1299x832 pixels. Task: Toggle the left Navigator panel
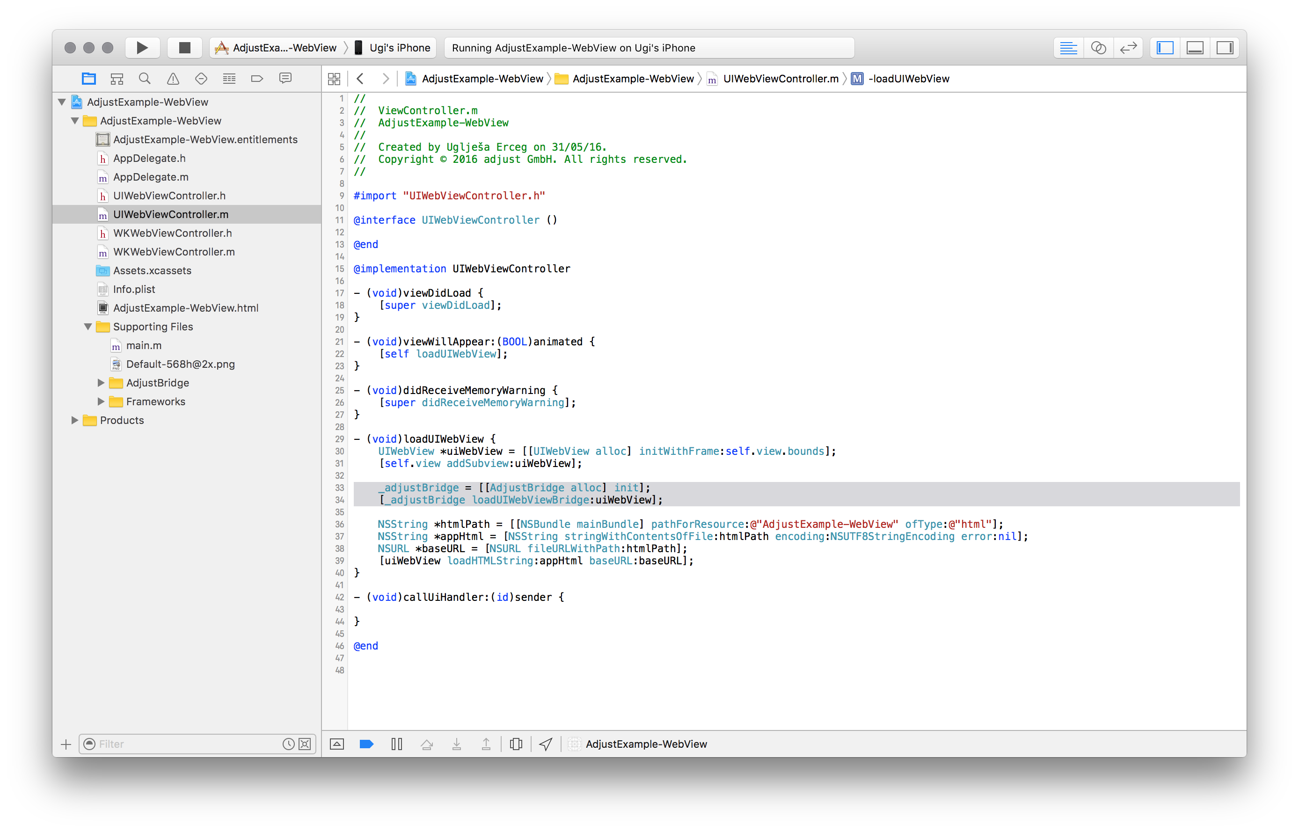click(x=1165, y=48)
